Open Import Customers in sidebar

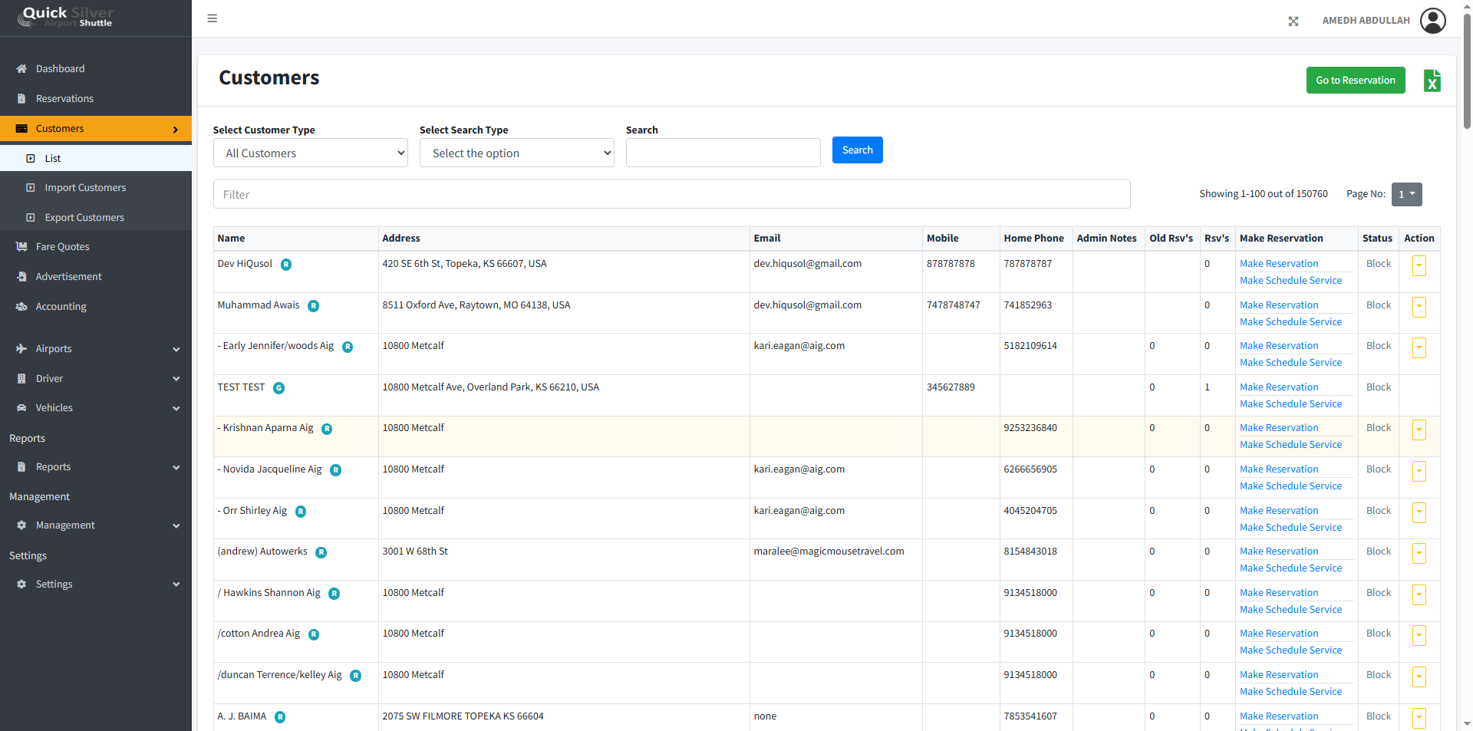85,188
